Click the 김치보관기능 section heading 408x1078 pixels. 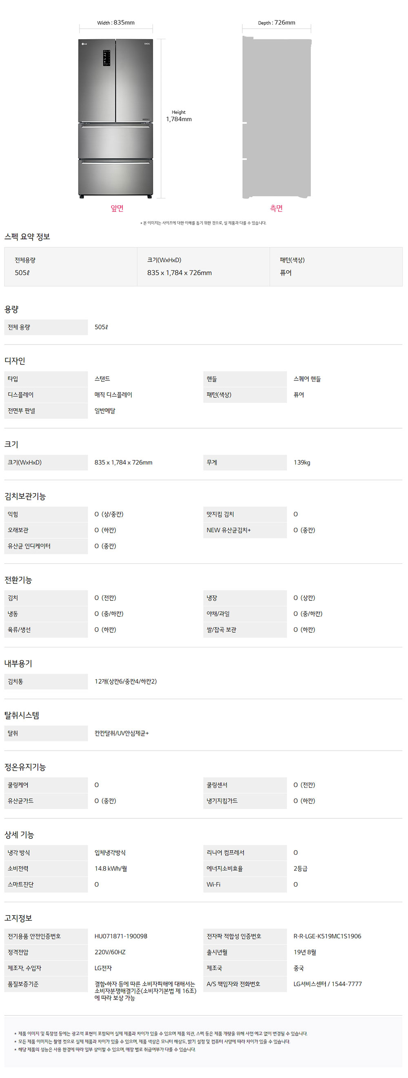click(25, 496)
